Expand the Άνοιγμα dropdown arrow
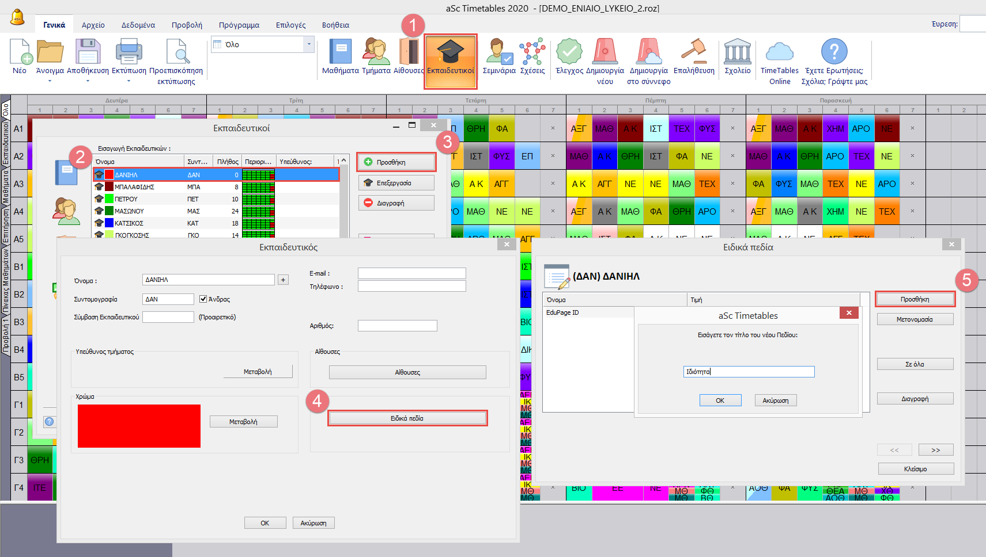Screen dimensions: 986x557 tap(50, 81)
